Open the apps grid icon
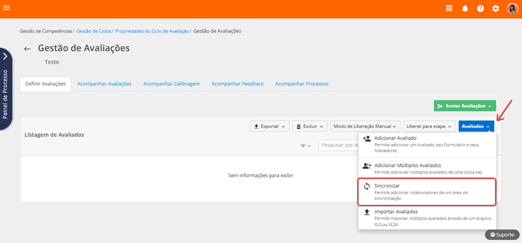Image resolution: width=522 pixels, height=243 pixels. [x=449, y=8]
